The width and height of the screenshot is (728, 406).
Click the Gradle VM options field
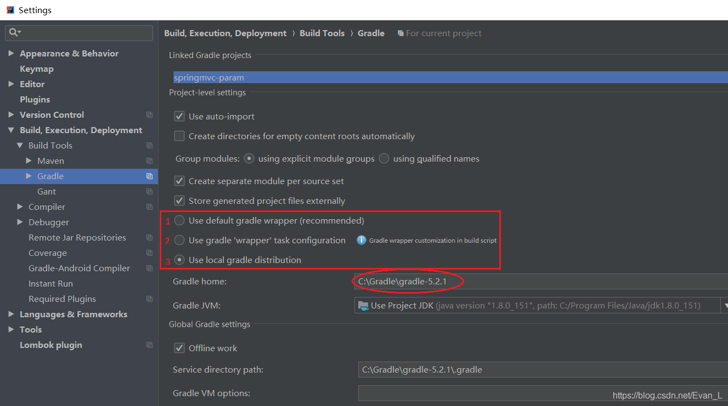tap(543, 393)
